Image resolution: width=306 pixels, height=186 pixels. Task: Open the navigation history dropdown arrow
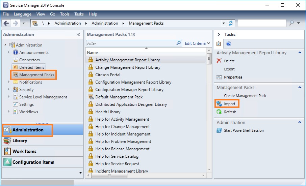click(x=24, y=23)
